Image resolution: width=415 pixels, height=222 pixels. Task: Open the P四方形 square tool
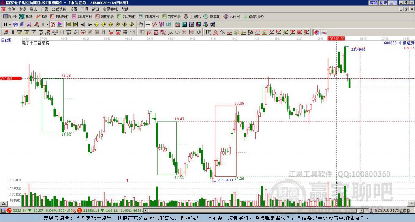tap(60, 16)
